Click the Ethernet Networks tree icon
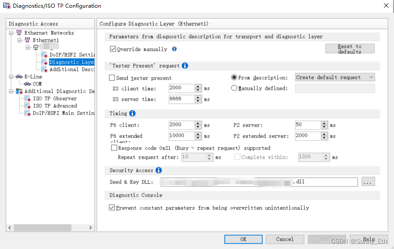Viewport: 394px width, 249px height. 19,33
